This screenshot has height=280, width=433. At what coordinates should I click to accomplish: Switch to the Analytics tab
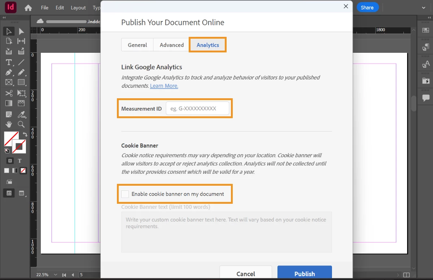pyautogui.click(x=208, y=45)
